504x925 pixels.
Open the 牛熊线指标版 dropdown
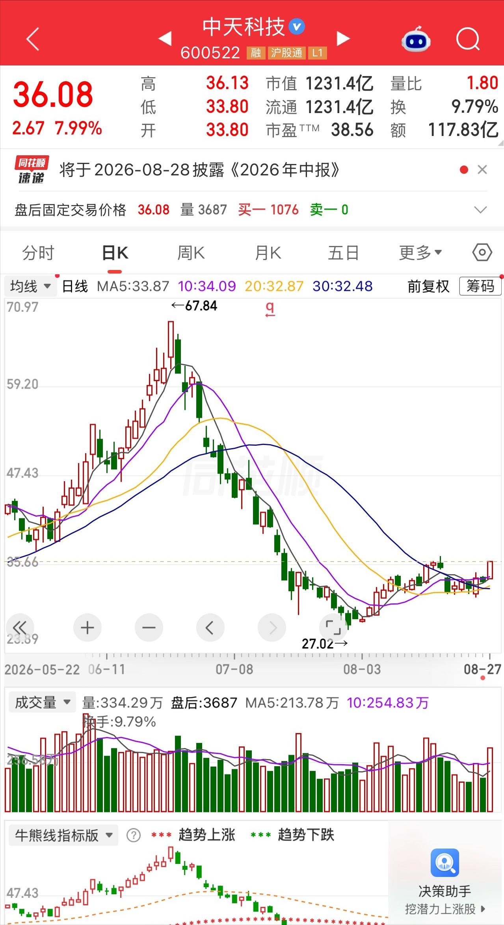[63, 835]
